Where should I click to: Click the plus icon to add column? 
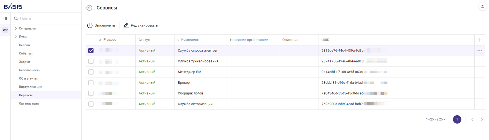(480, 40)
